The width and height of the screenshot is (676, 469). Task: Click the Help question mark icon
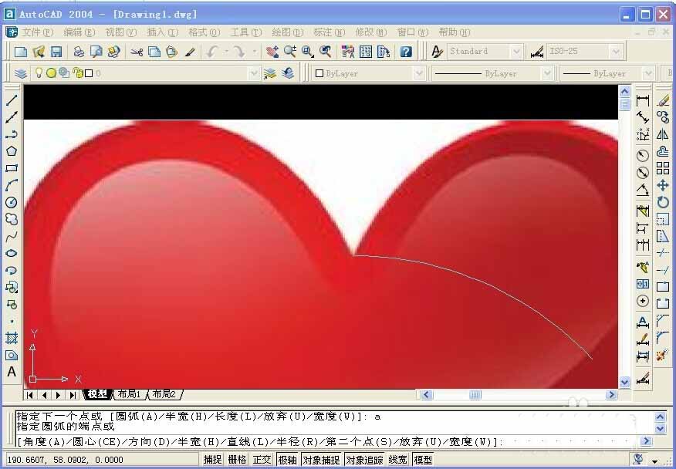click(x=406, y=52)
